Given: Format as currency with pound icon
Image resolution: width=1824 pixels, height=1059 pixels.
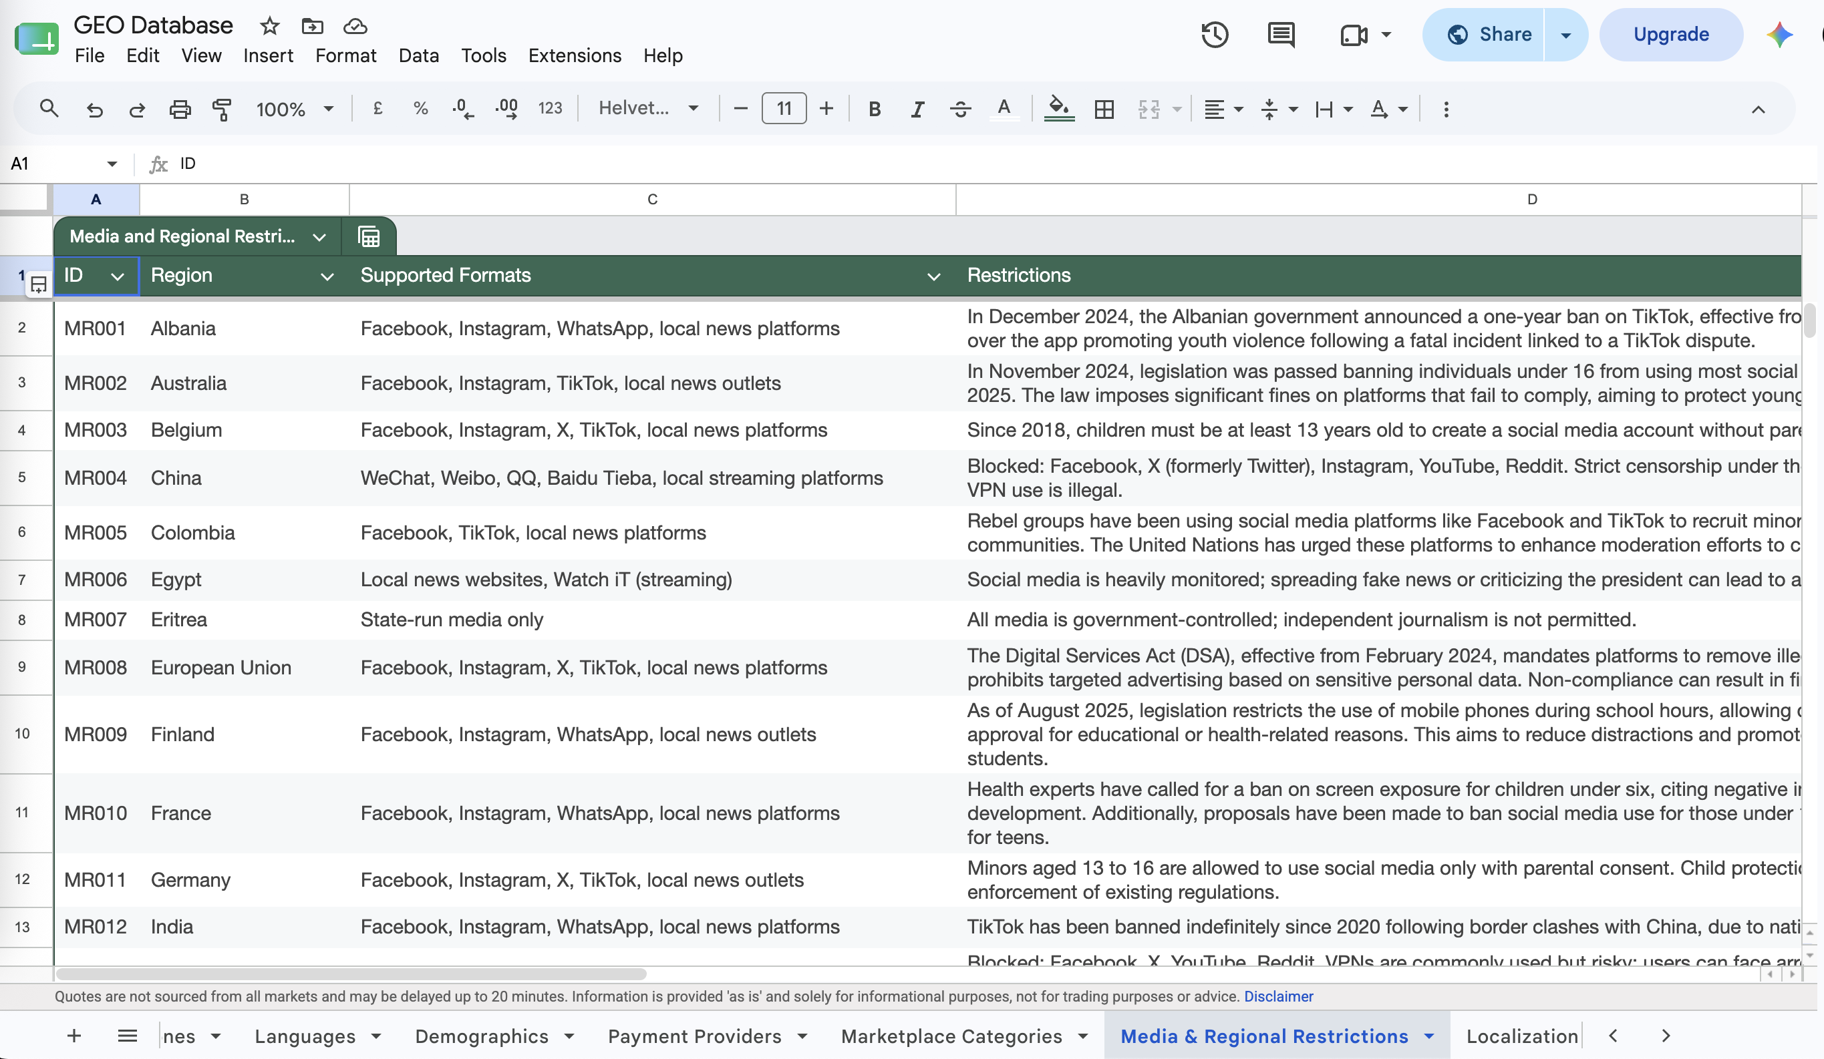Looking at the screenshot, I should coord(378,110).
